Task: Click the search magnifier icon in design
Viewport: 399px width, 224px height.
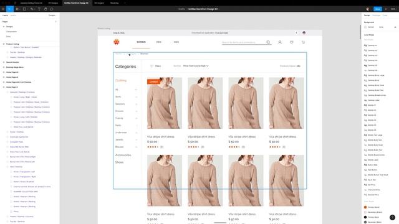Action: click(x=268, y=42)
